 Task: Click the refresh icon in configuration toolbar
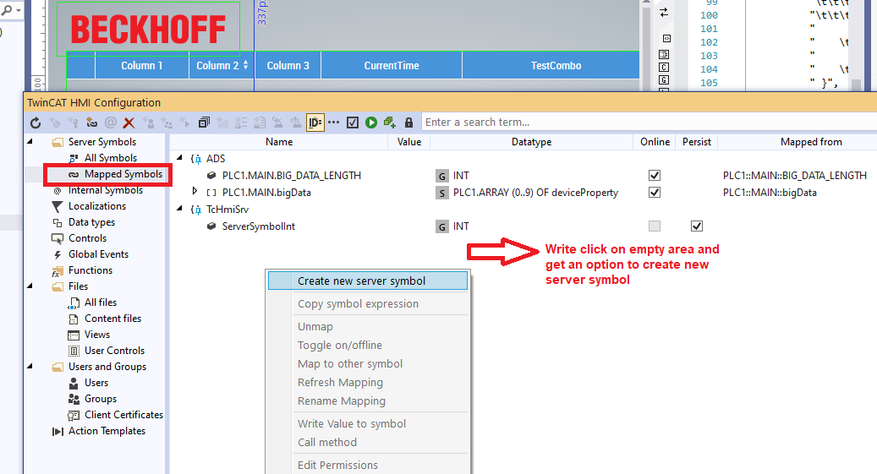pos(36,123)
